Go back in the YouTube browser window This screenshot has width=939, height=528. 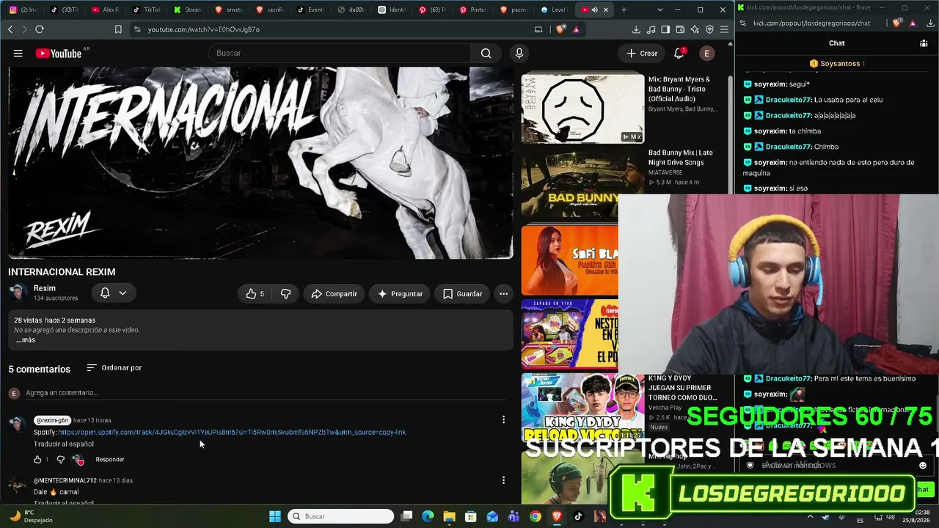(x=10, y=29)
